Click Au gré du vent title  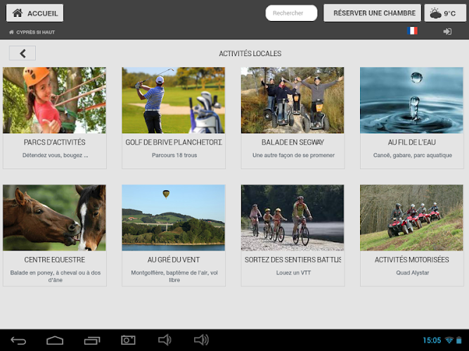[x=174, y=260]
